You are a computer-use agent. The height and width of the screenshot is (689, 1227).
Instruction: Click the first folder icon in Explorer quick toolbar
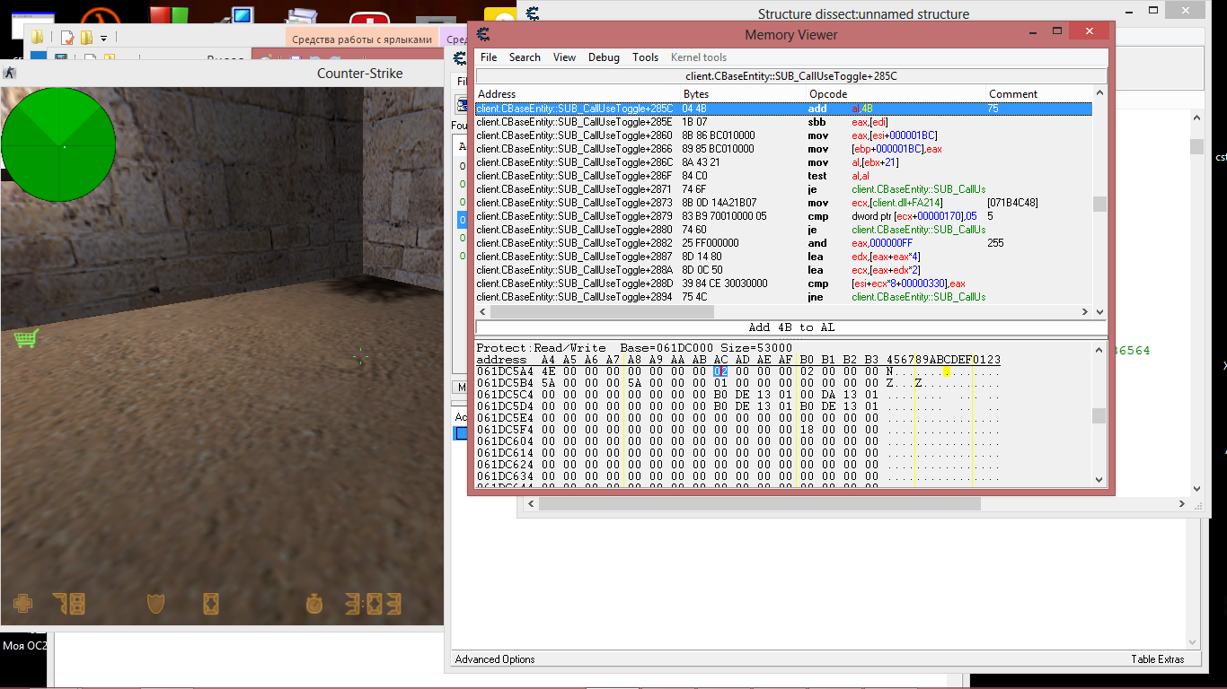tap(37, 37)
